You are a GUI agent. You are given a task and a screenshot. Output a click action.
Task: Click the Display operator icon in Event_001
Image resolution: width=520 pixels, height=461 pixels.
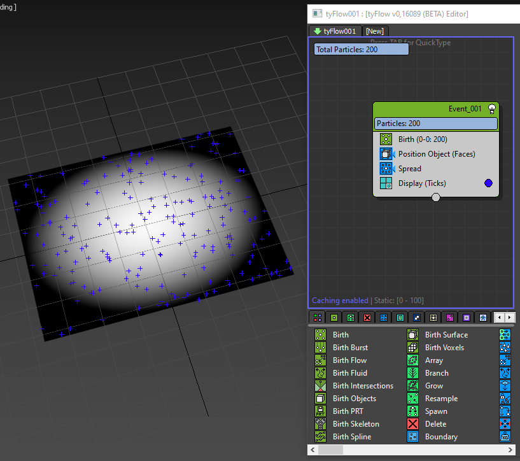coord(386,183)
